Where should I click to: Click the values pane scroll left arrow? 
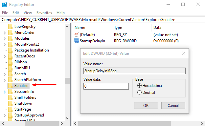[x=75, y=123]
